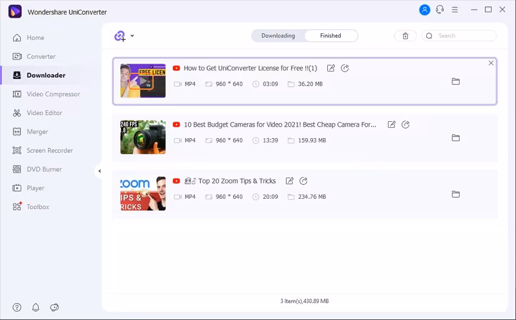
Task: Click the YouTube icon of UniConverter License video
Action: point(177,68)
